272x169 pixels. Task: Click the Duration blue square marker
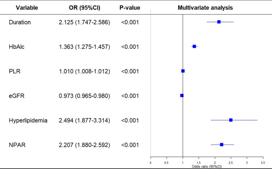219,22
